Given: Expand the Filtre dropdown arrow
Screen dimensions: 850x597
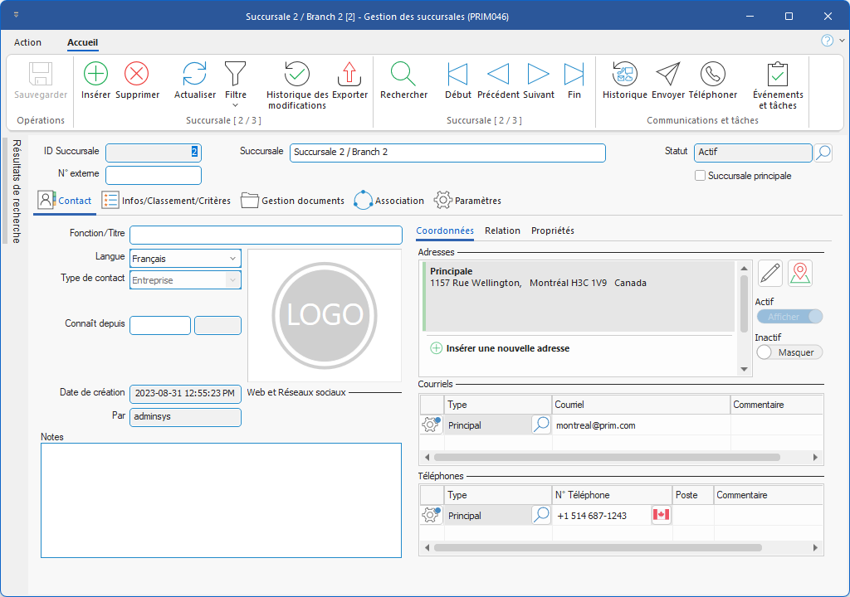Looking at the screenshot, I should 235,105.
